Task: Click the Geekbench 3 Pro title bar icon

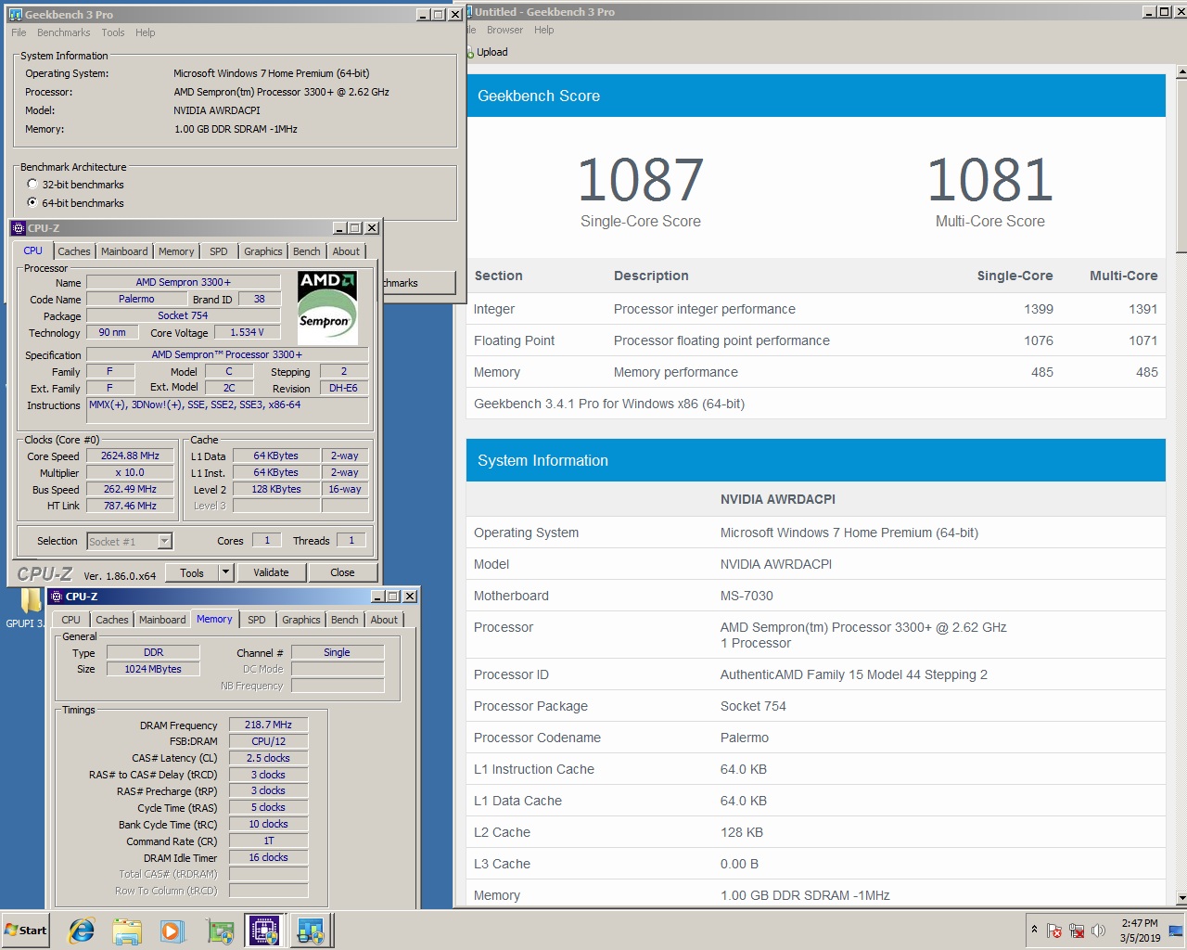Action: click(x=15, y=15)
